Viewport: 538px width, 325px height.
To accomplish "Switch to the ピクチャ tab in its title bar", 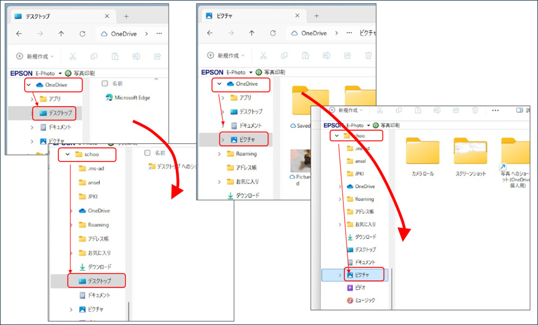I will (x=253, y=16).
